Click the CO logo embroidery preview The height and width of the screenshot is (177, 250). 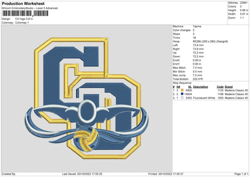tap(87, 98)
